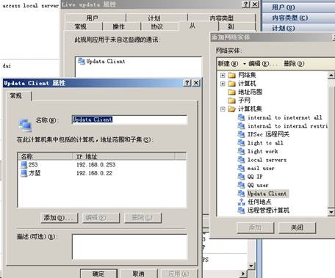This screenshot has height=278, width=335.
Task: Click the light work set icon
Action: 241,151
